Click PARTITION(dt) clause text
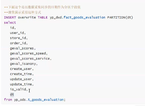 click(x=120, y=17)
